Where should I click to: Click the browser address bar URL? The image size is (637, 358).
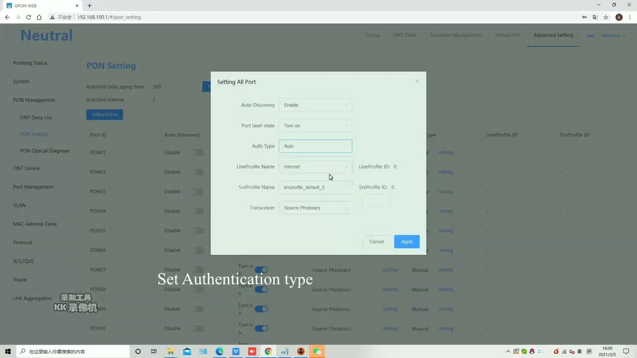click(x=109, y=17)
